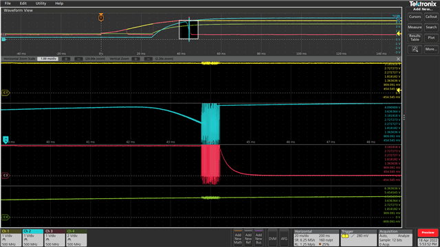The image size is (440, 247).
Task: Add a new Plot
Action: [431, 38]
